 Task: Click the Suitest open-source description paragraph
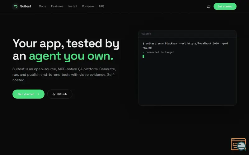click(x=64, y=74)
